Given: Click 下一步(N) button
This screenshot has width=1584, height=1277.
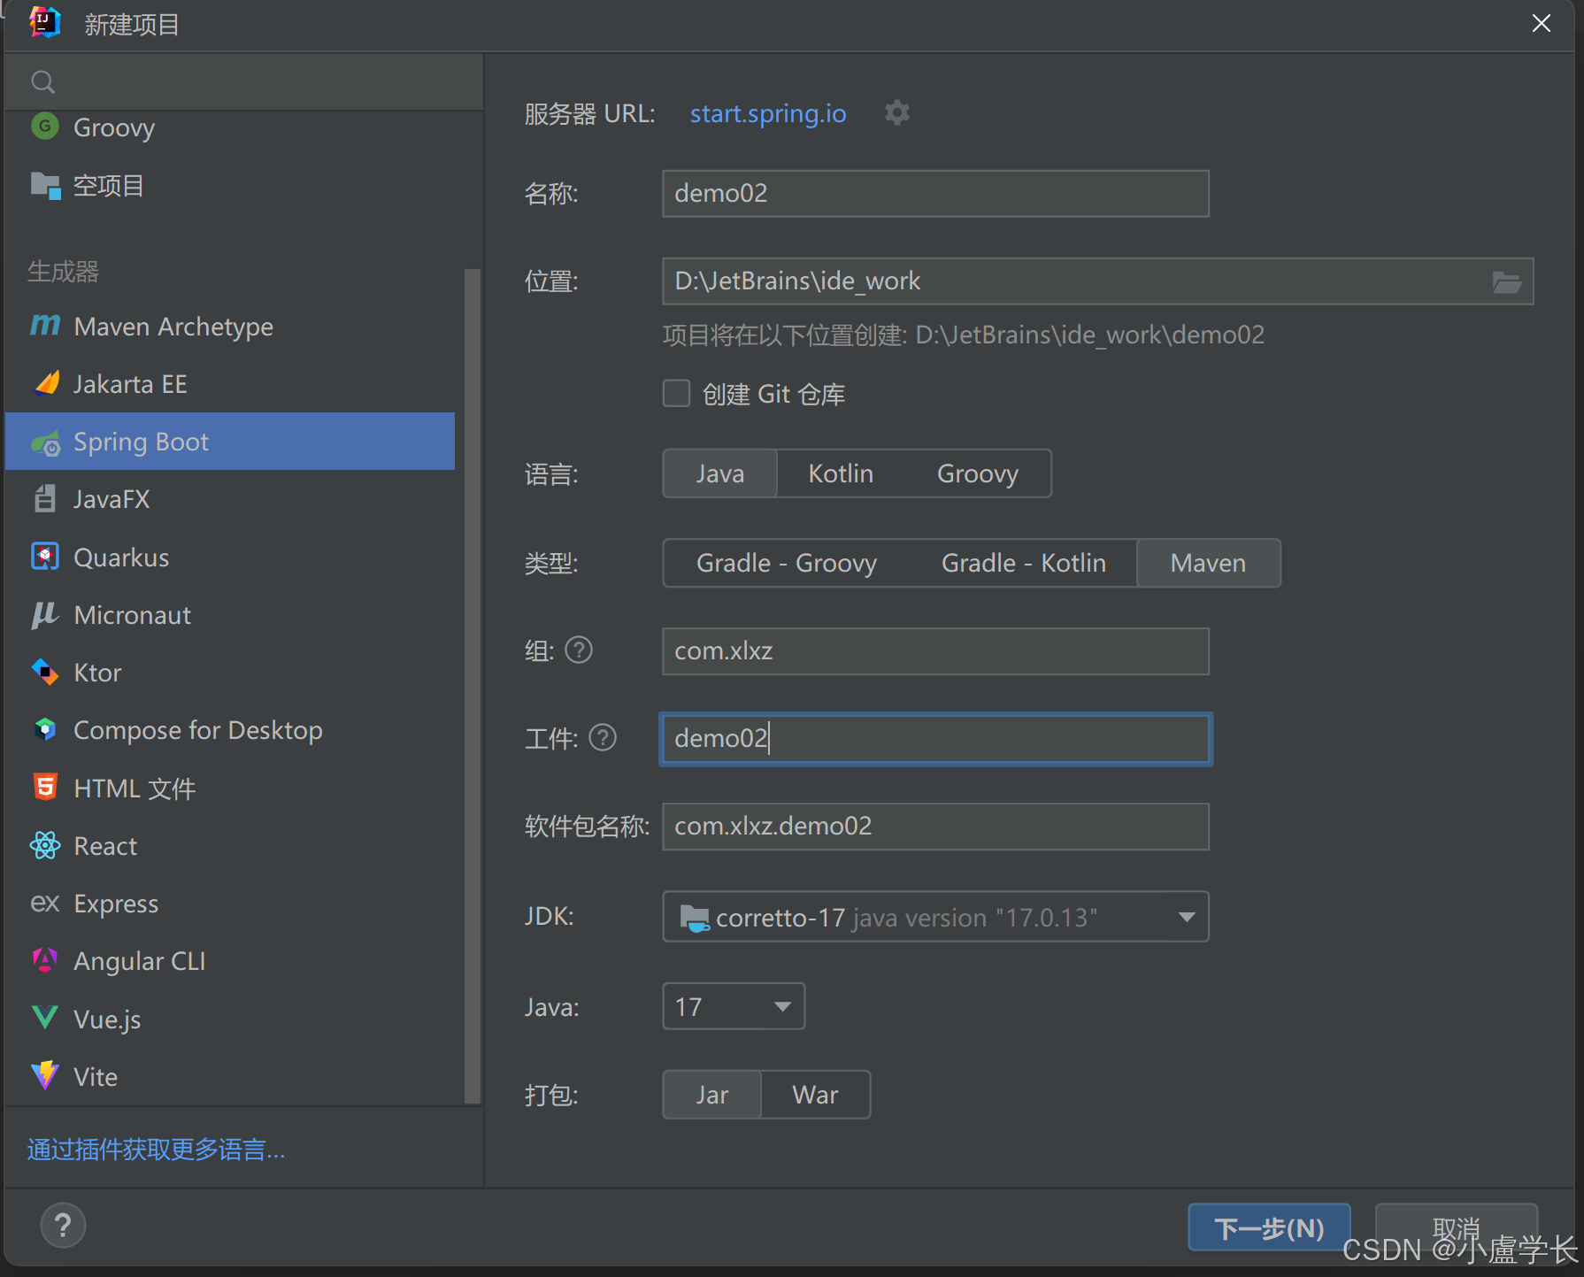Looking at the screenshot, I should click(x=1269, y=1227).
